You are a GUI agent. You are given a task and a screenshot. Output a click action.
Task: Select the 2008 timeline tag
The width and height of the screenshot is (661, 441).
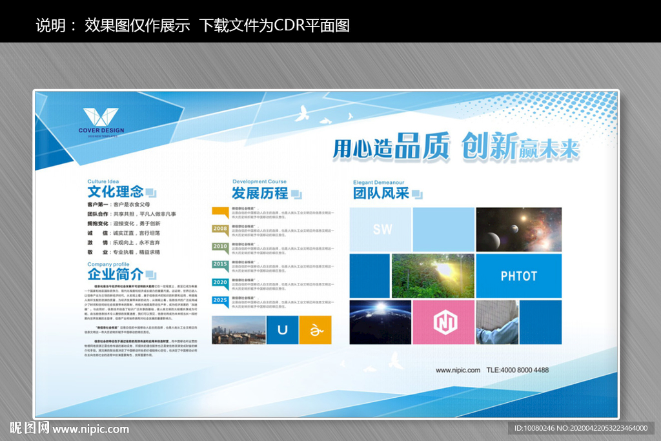tap(220, 229)
